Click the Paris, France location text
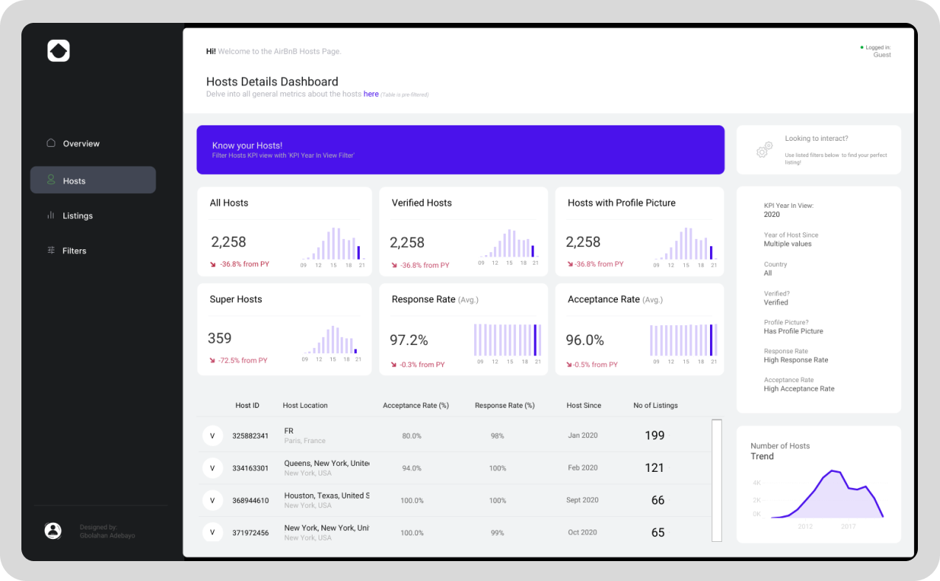 pyautogui.click(x=304, y=441)
